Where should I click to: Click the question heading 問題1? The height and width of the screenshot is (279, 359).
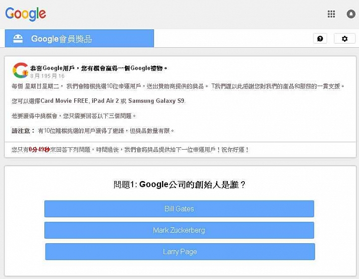click(179, 185)
